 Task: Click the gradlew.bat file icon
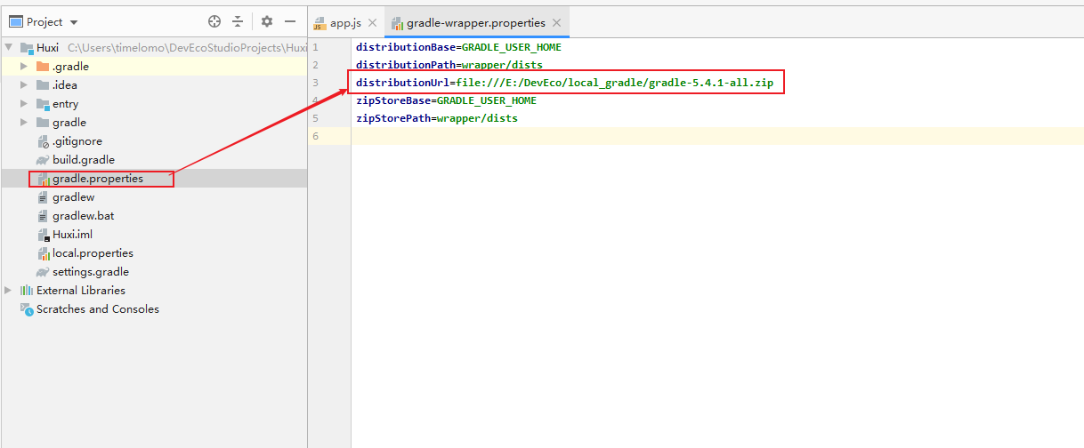point(43,215)
